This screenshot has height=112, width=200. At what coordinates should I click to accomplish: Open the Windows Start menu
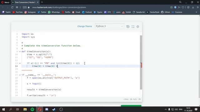(3, 109)
